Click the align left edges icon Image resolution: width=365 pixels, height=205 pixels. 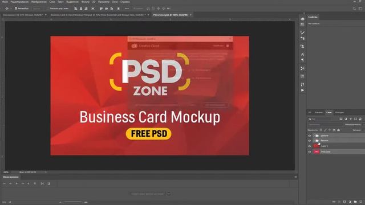[76, 9]
